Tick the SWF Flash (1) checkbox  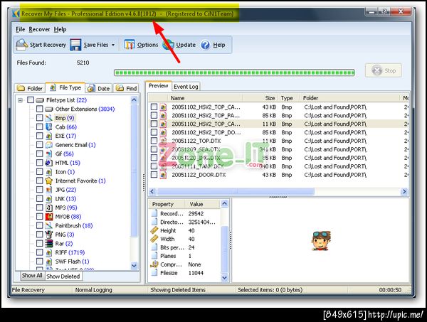click(39, 262)
